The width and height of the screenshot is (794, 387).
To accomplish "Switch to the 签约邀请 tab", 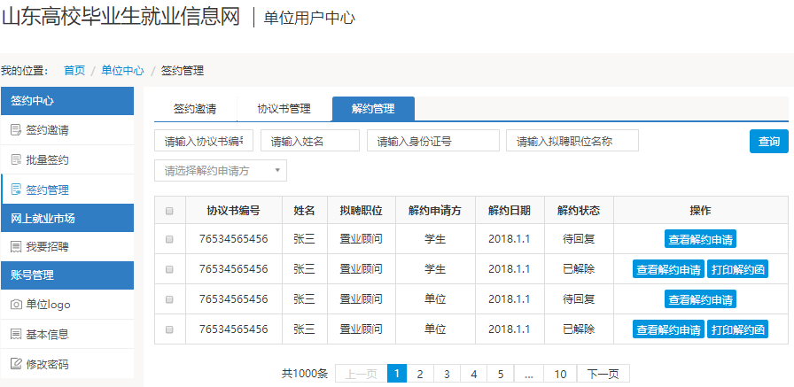I will click(x=195, y=109).
